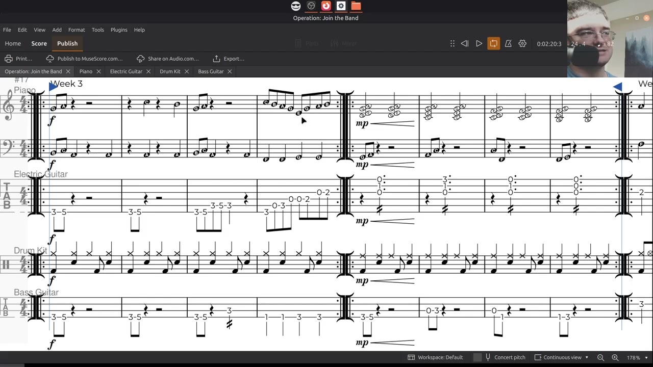Image resolution: width=653 pixels, height=367 pixels.
Task: Select the Bass Guitar instrument label
Action: tap(36, 293)
